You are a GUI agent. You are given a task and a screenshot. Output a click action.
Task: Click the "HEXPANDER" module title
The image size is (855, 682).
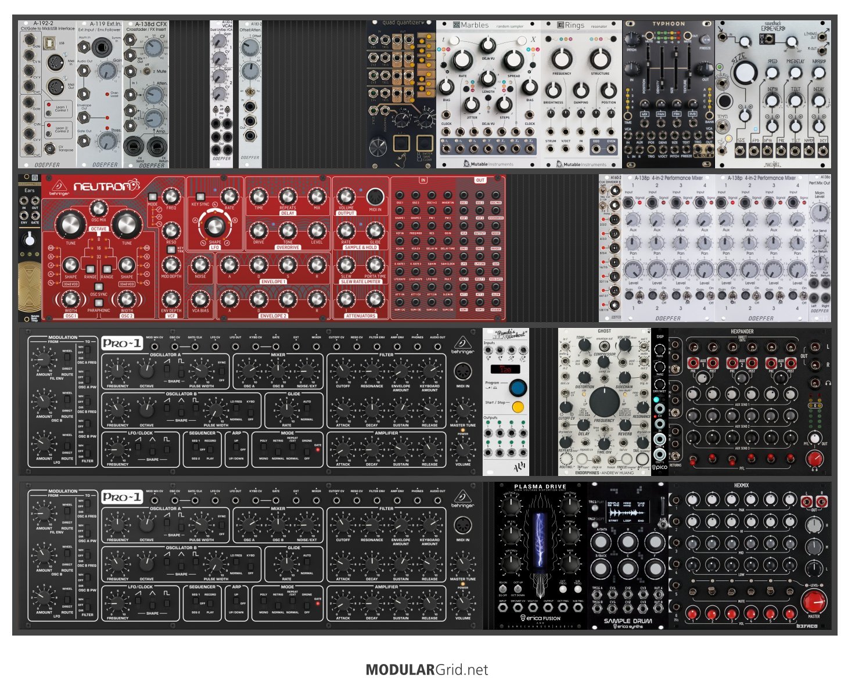742,331
